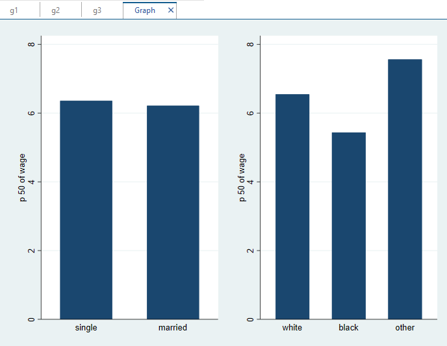Switch to the g1 tab

(14, 10)
